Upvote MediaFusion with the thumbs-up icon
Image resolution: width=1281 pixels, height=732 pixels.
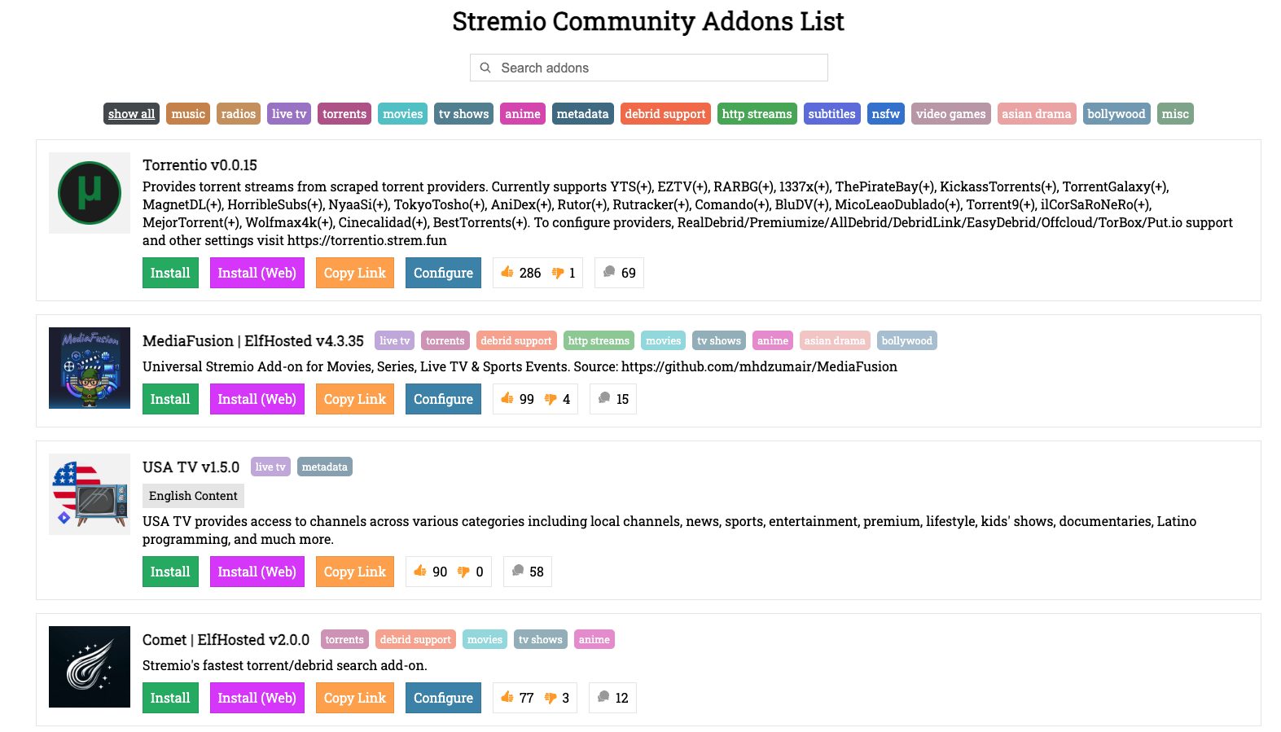507,398
